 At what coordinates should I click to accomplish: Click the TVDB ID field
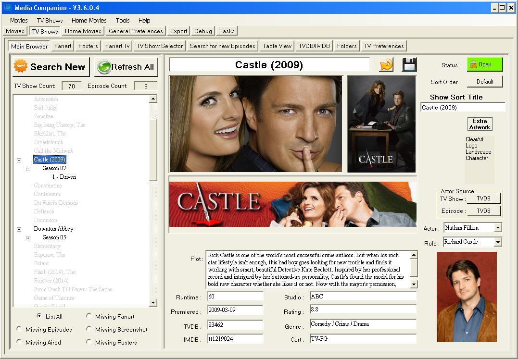coord(235,325)
